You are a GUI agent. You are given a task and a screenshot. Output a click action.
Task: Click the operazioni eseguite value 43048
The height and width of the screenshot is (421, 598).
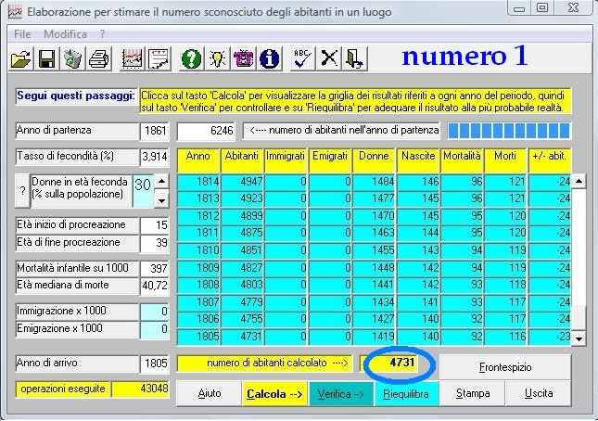(141, 389)
